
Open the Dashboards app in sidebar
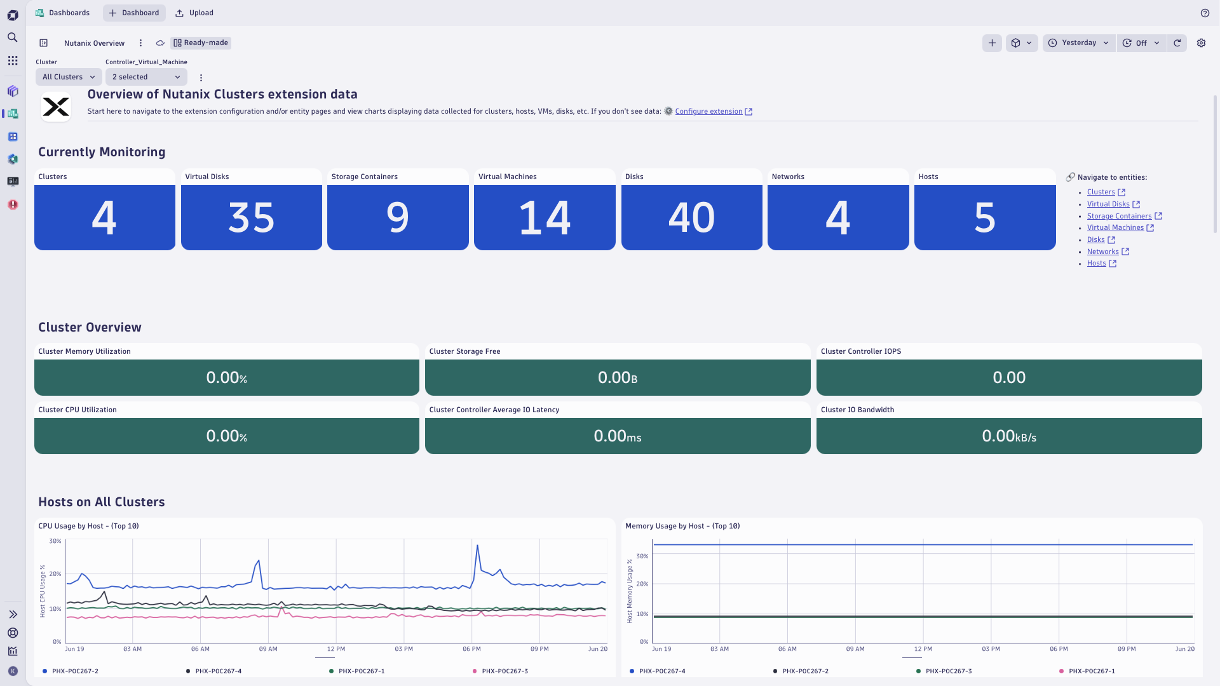pos(13,114)
